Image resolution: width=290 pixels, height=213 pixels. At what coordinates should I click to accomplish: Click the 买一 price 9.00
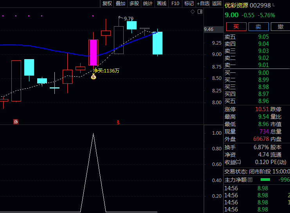263,73
